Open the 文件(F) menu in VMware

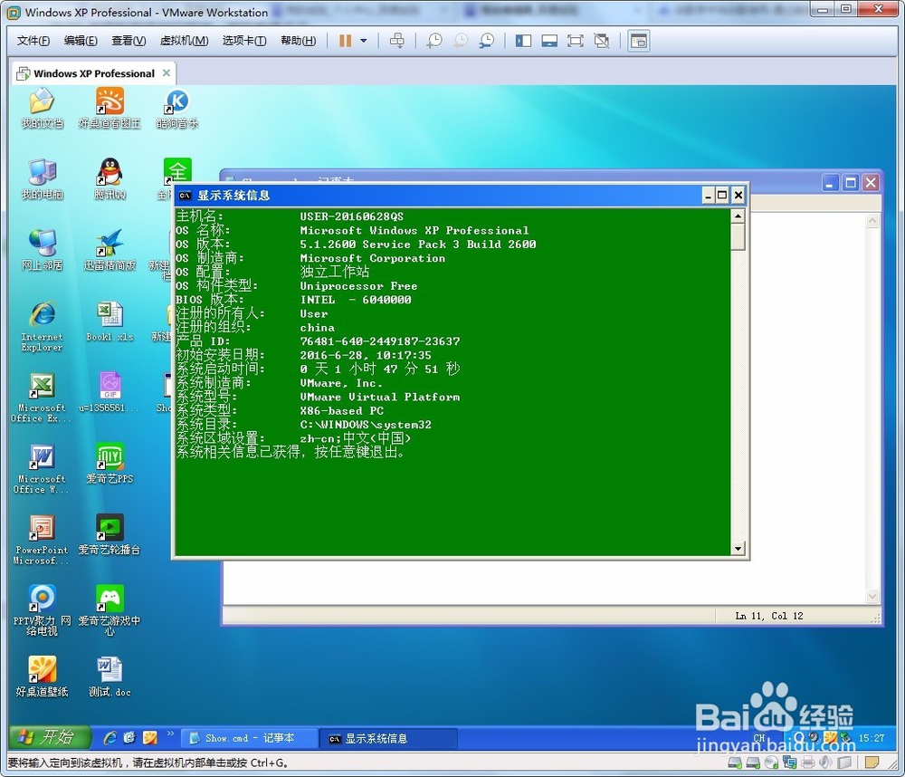[x=33, y=41]
